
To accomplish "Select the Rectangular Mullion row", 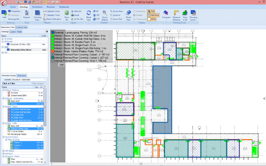I will tap(25, 134).
